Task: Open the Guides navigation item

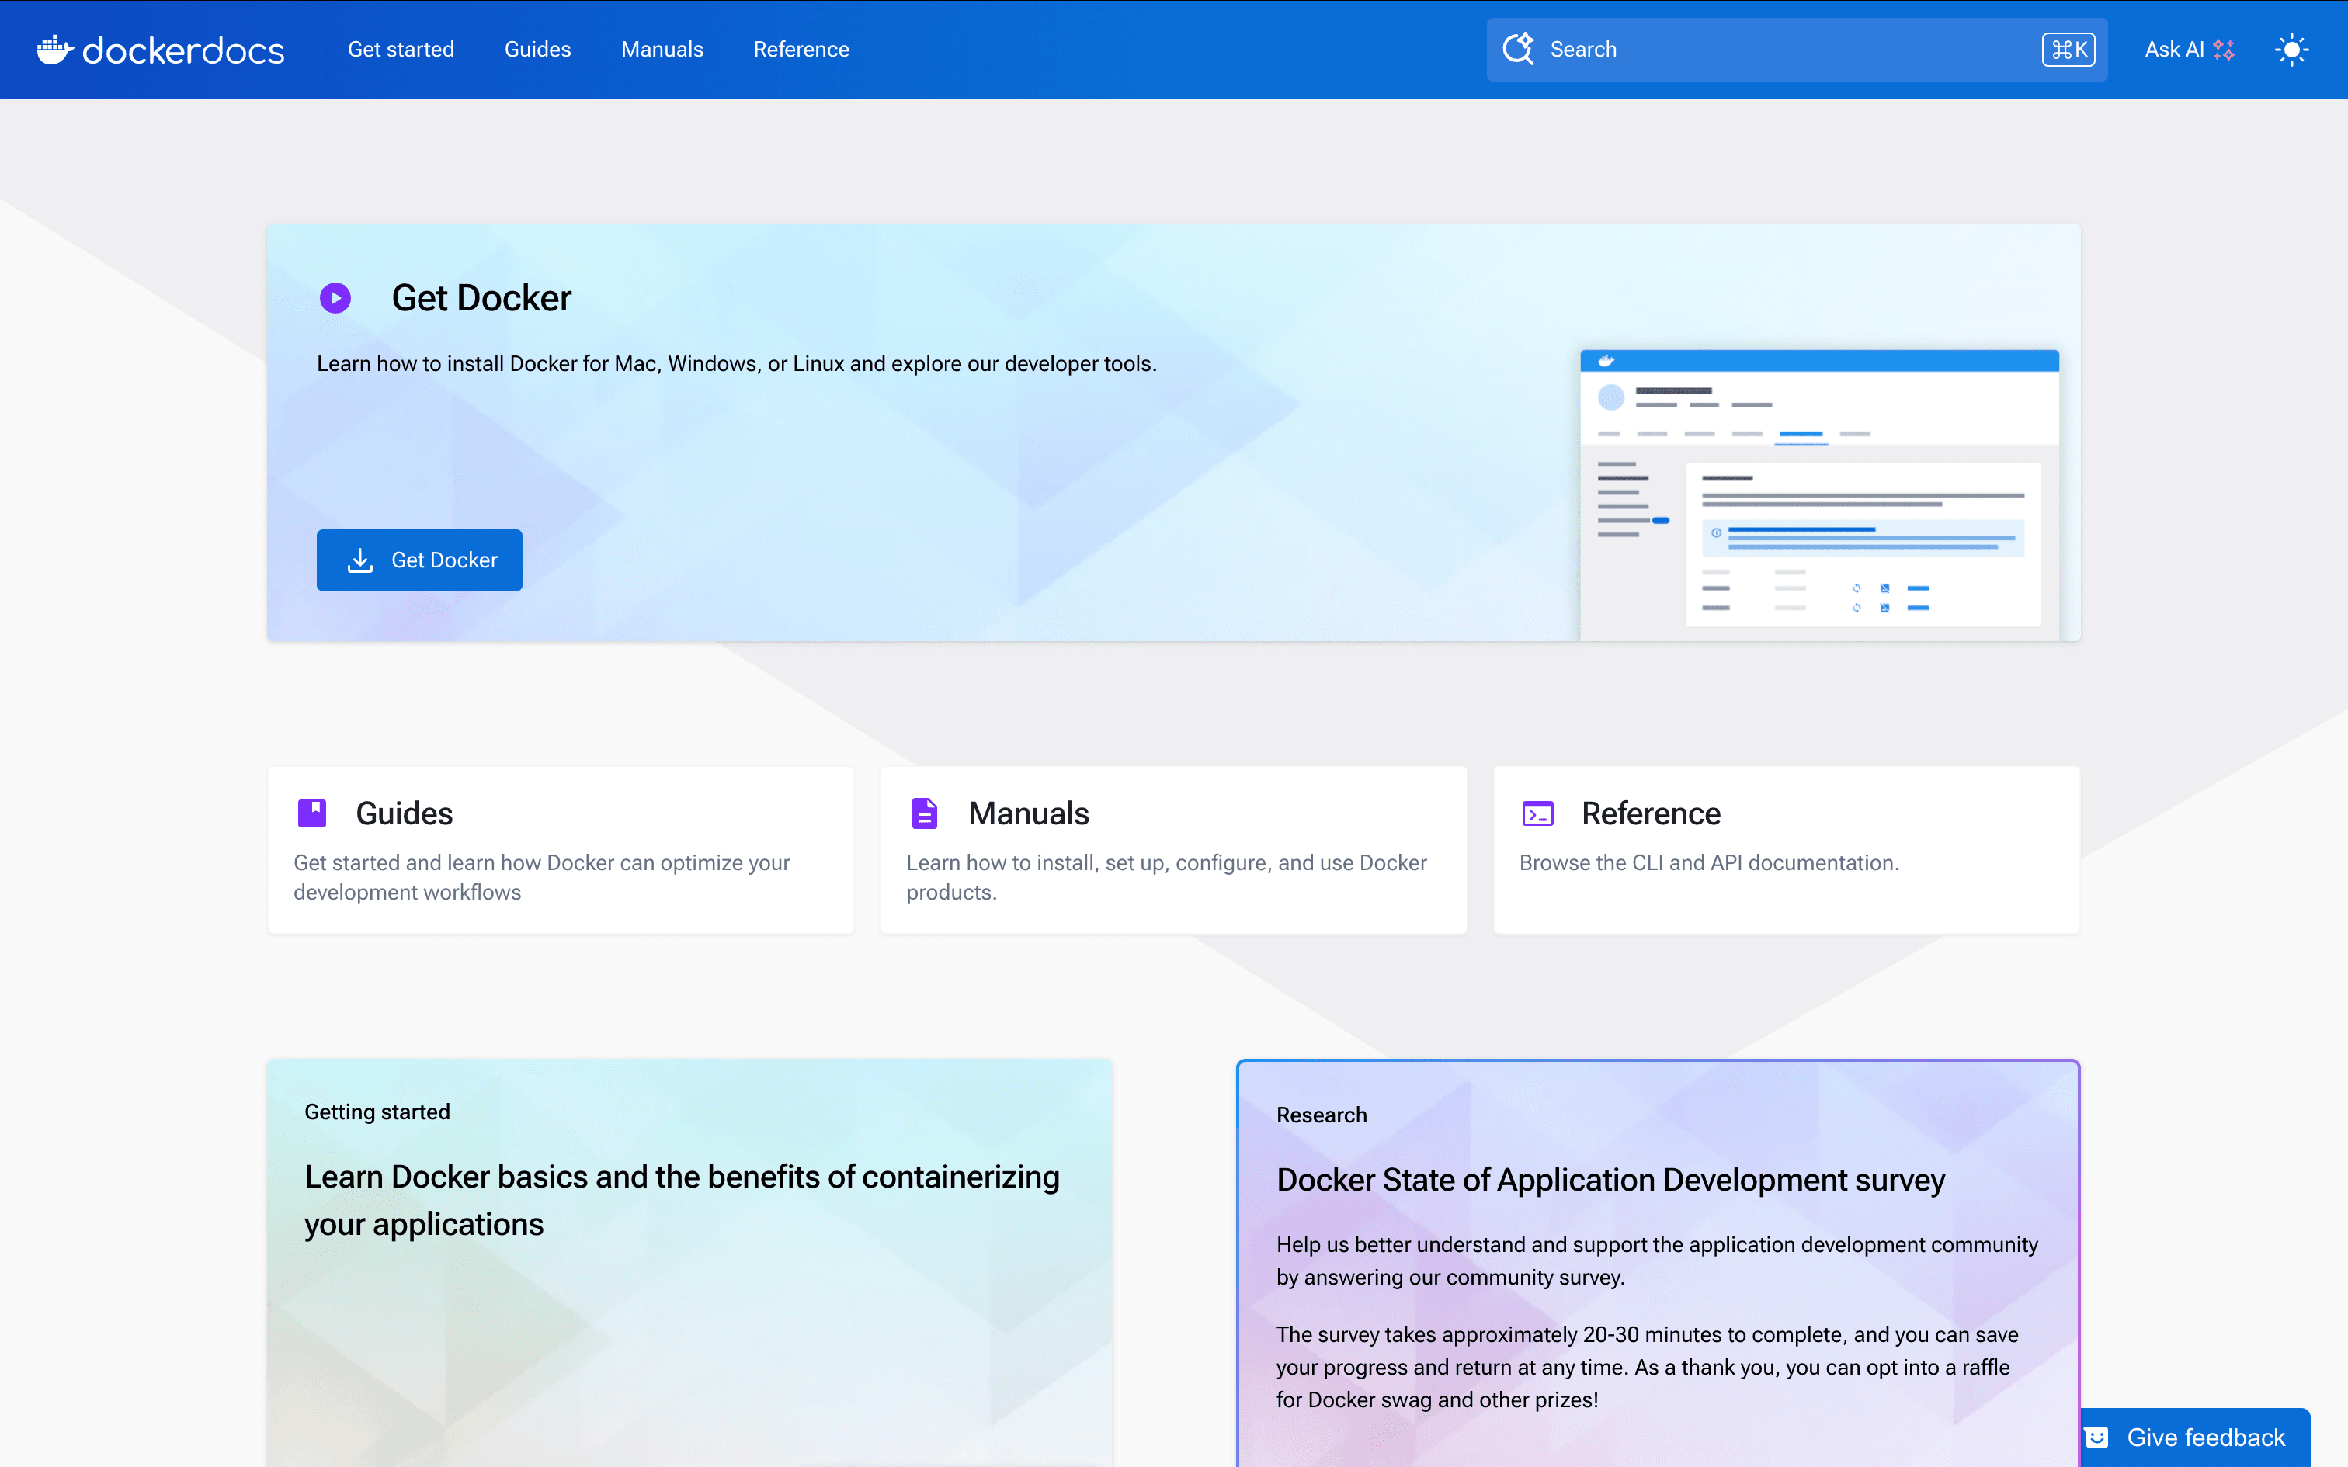Action: (537, 50)
